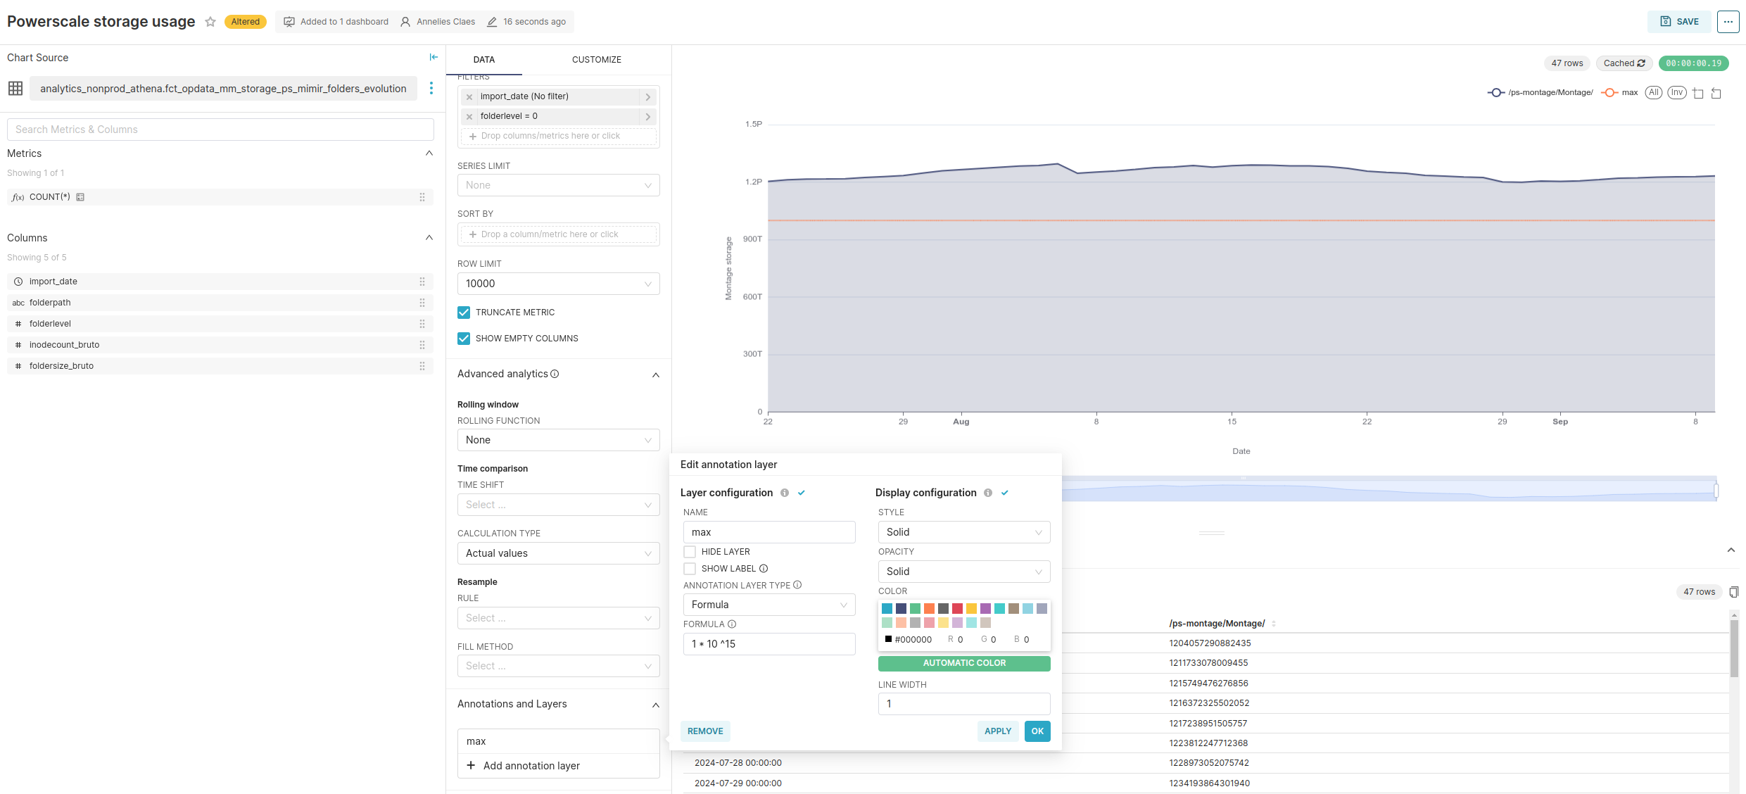
Task: Open the TIME SHIFT select box
Action: tap(558, 505)
